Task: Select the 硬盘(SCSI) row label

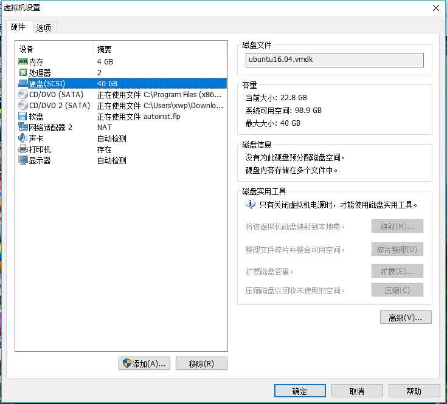Action: click(x=47, y=83)
